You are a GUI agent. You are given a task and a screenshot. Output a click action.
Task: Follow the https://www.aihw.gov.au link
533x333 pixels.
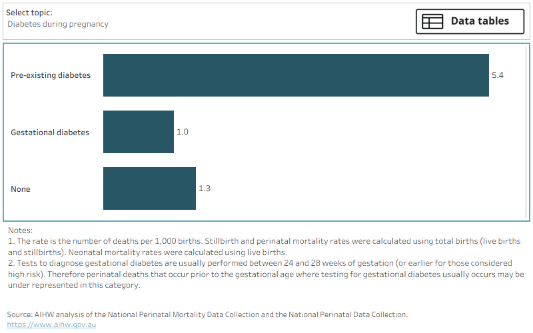51,324
